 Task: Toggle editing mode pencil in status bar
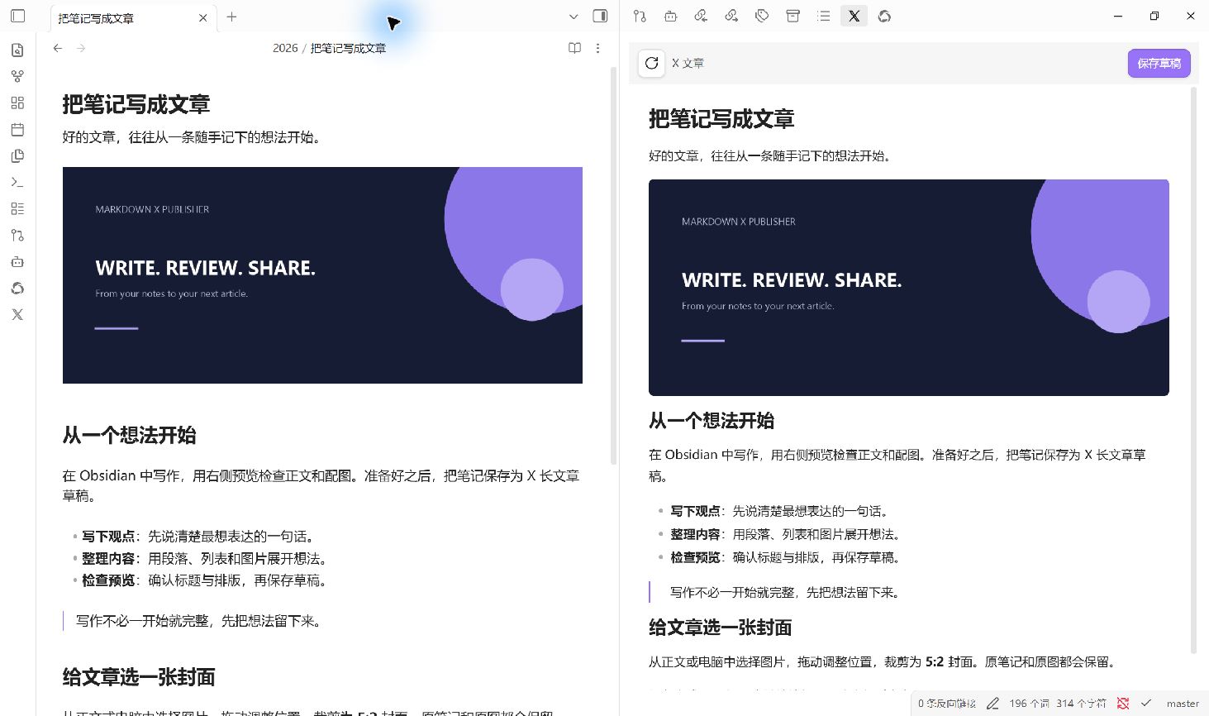coord(992,704)
